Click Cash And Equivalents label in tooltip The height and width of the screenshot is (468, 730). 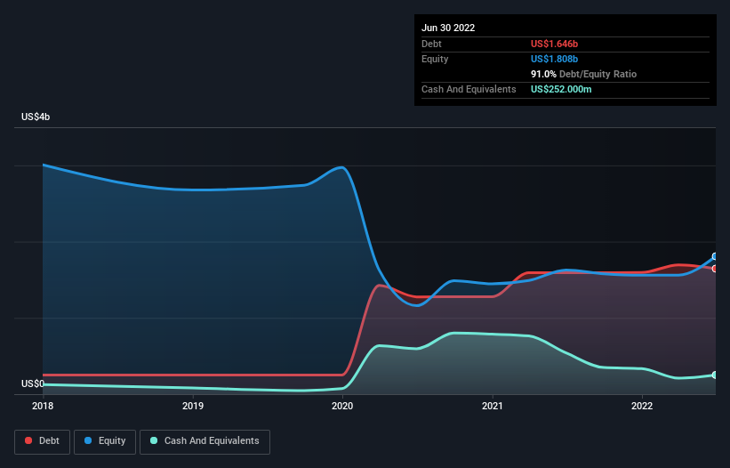tap(469, 89)
